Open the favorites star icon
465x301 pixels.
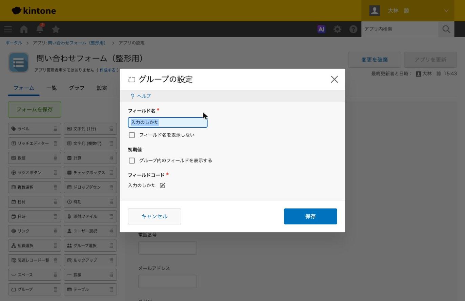point(56,29)
